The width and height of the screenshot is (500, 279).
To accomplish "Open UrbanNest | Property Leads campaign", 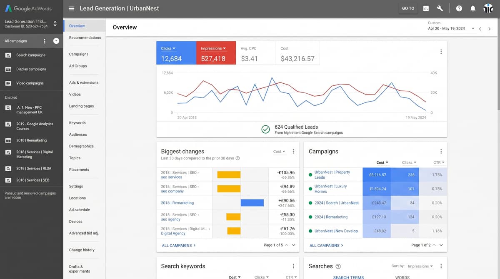I will (x=332, y=175).
